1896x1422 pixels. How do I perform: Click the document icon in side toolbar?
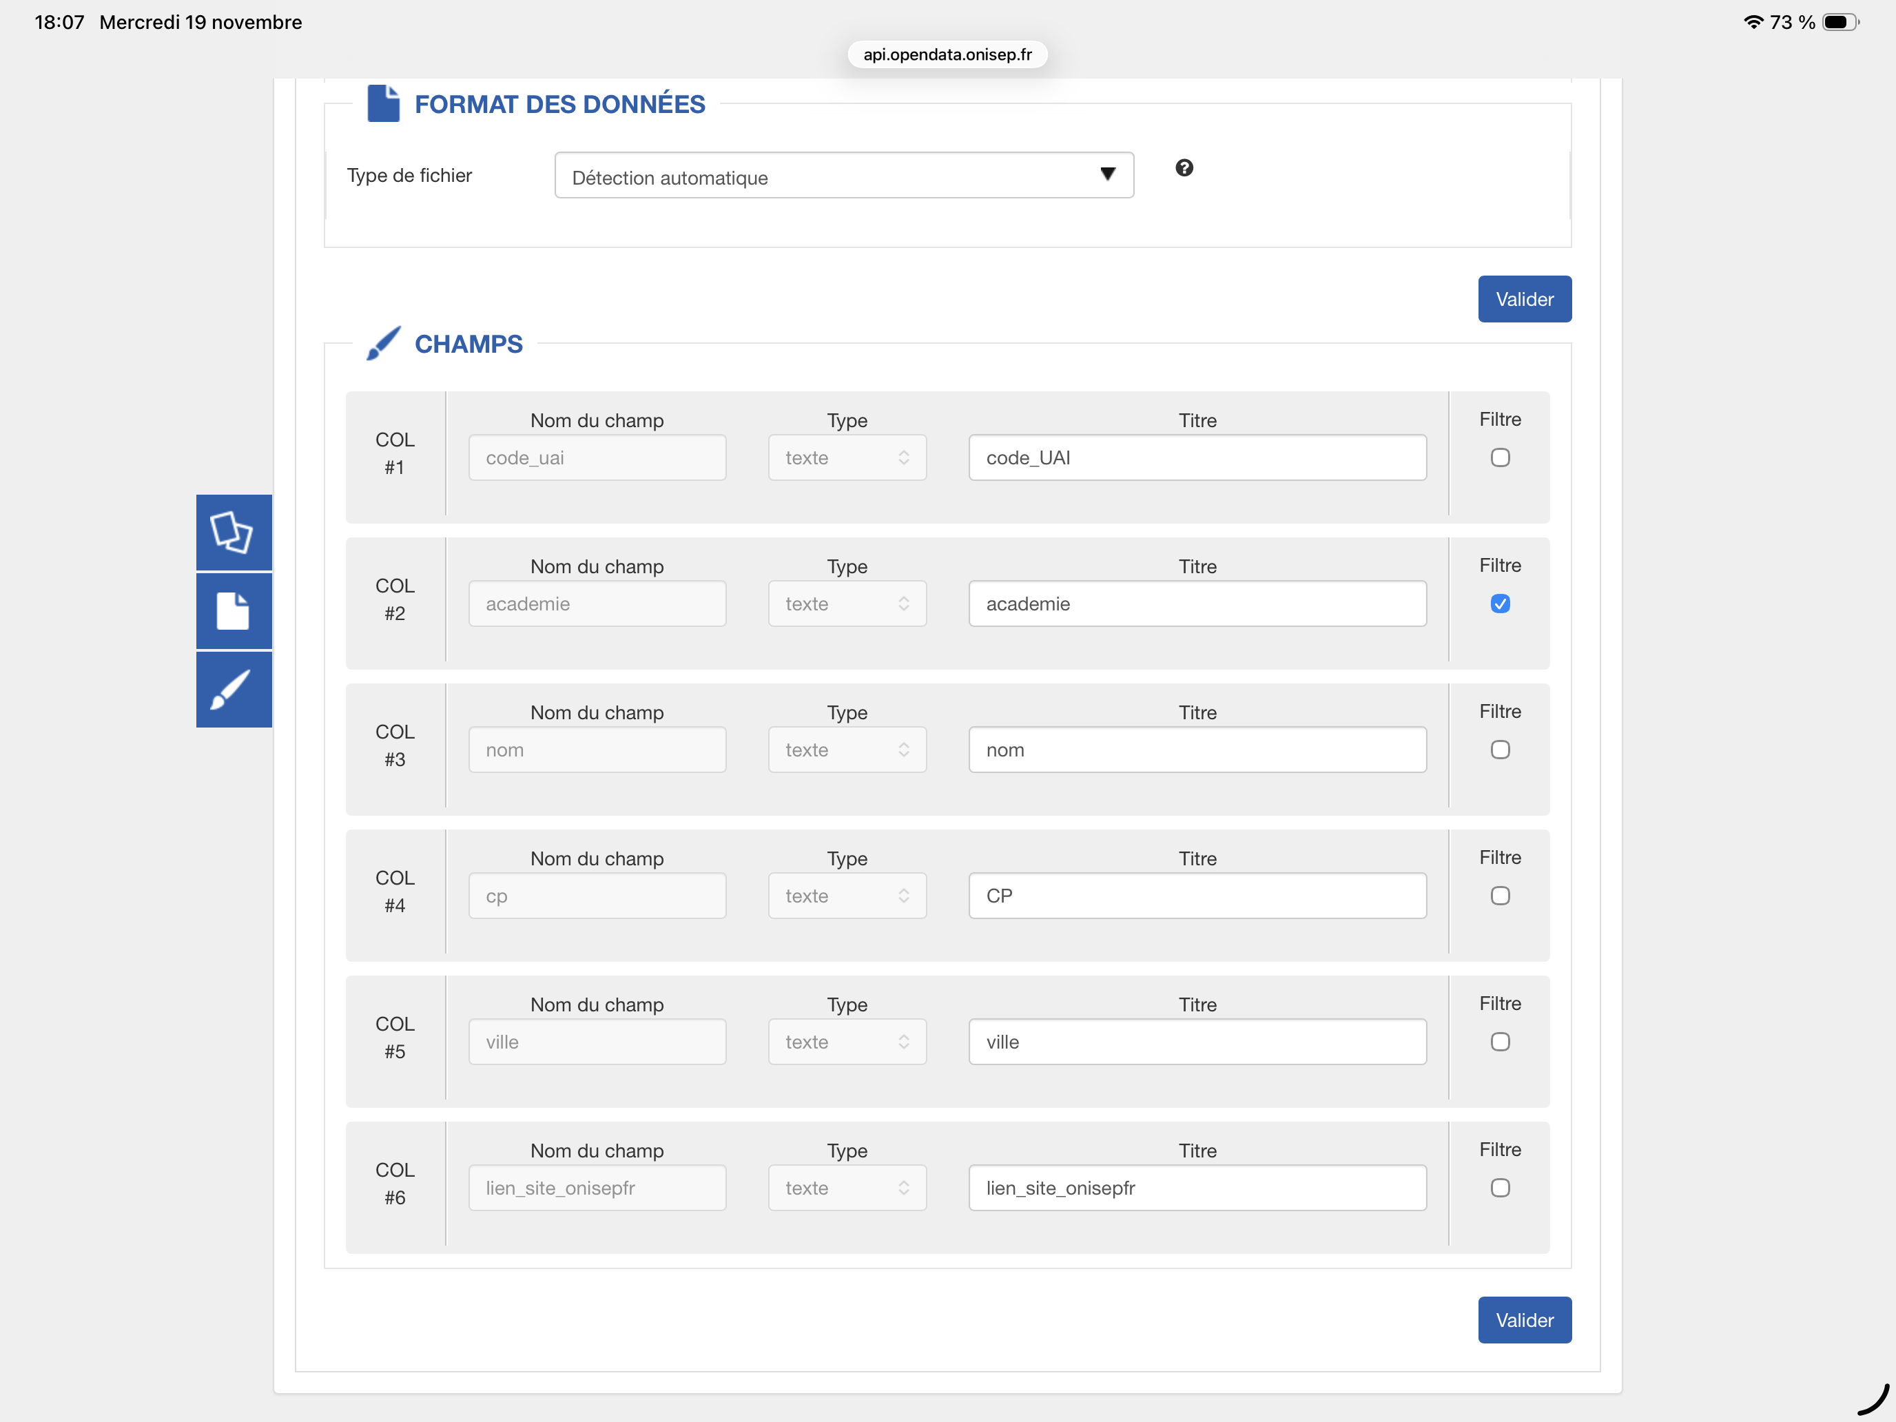point(232,611)
